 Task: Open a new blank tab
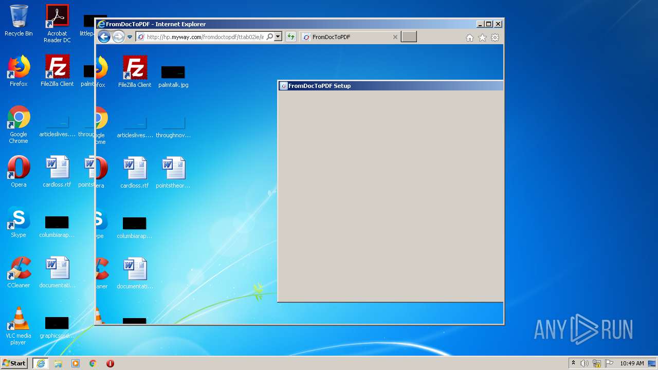(409, 36)
